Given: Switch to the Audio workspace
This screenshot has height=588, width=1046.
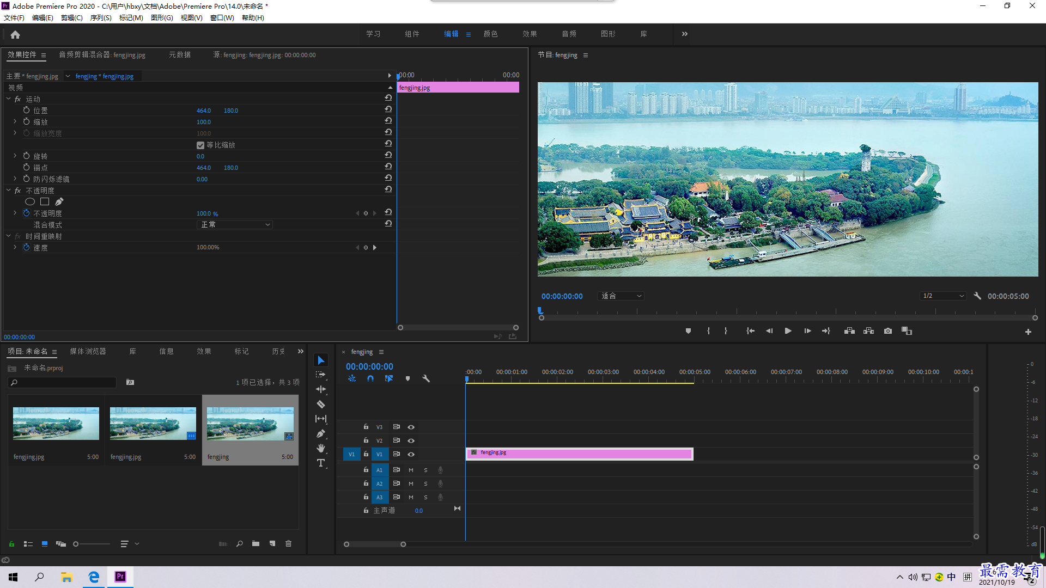Looking at the screenshot, I should click(569, 34).
